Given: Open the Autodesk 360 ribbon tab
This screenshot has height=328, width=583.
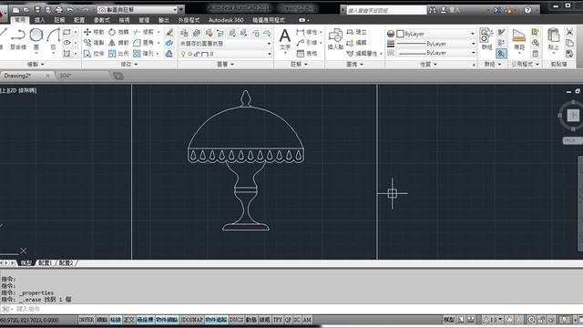Looking at the screenshot, I should click(x=226, y=20).
